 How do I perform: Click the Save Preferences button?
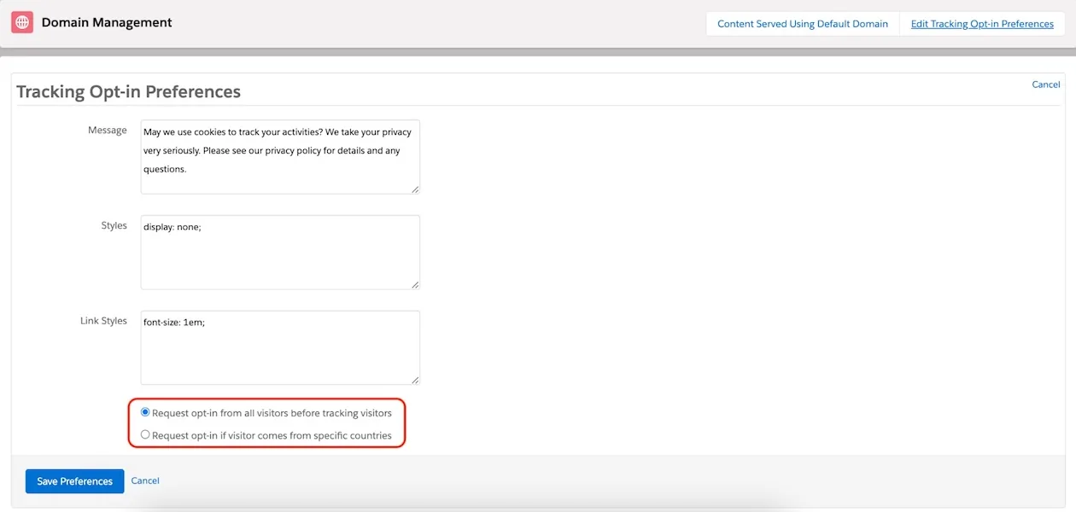tap(75, 481)
